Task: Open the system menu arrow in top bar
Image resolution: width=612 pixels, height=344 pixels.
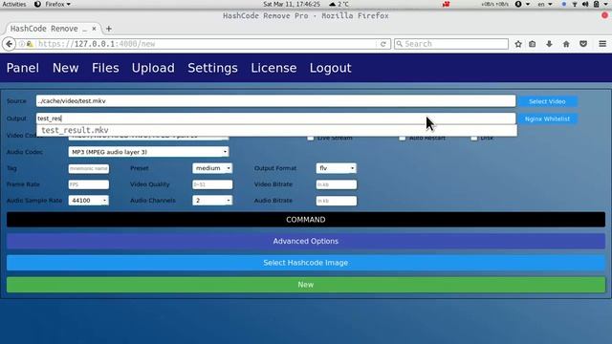Action: [605, 4]
